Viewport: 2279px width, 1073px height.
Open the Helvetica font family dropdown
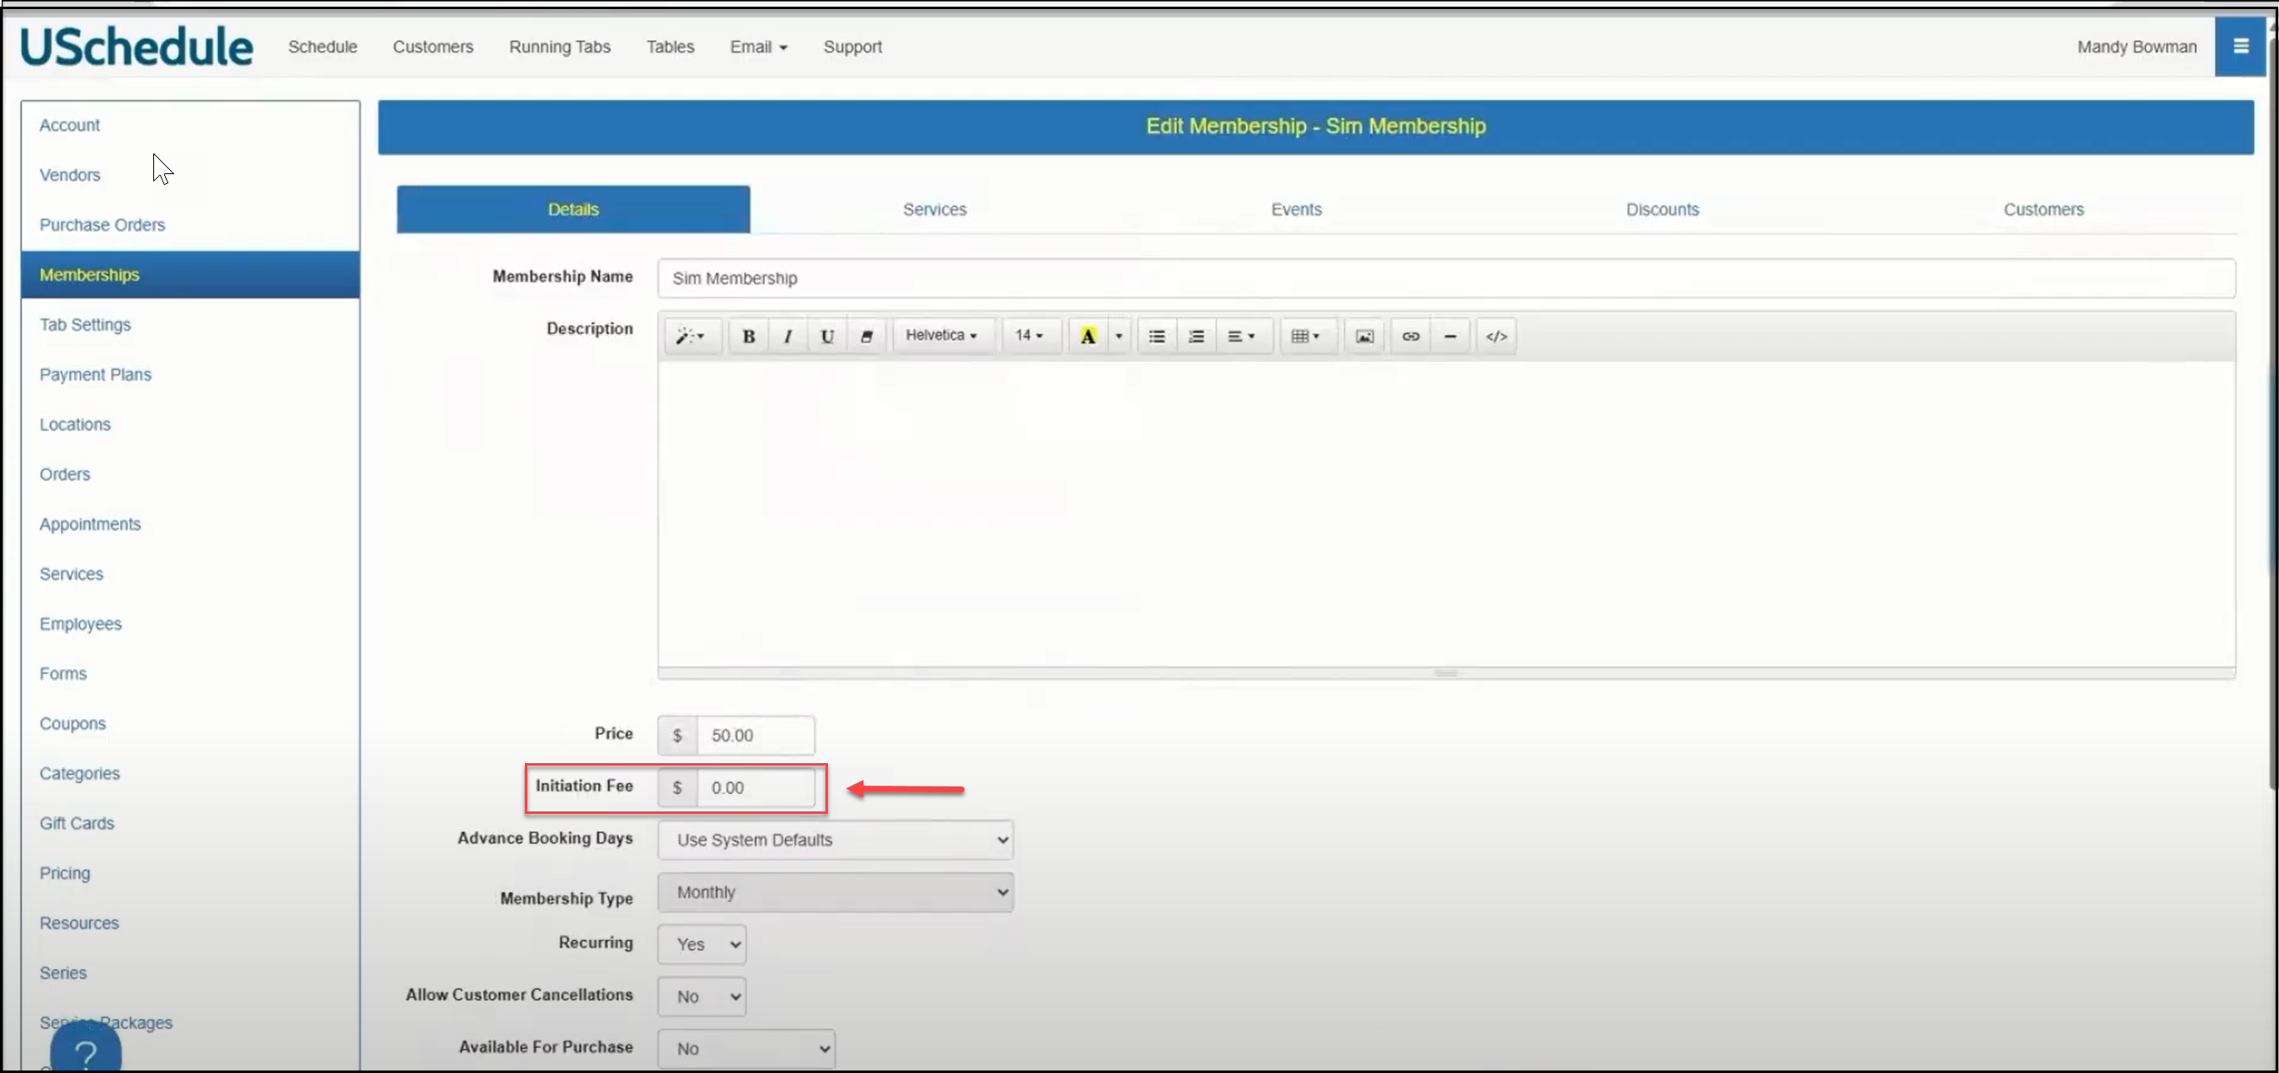click(x=940, y=335)
